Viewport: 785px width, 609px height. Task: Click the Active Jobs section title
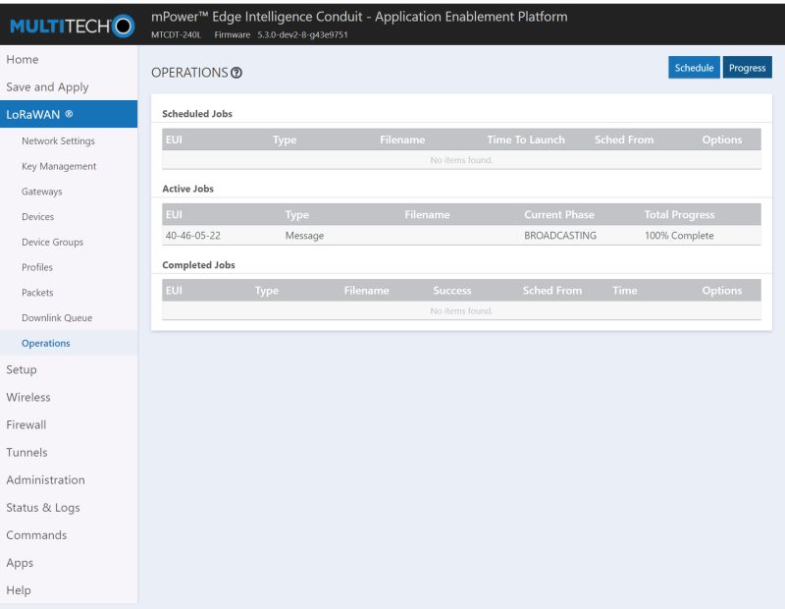coord(187,189)
